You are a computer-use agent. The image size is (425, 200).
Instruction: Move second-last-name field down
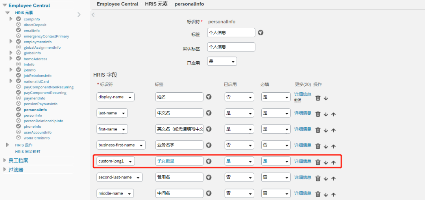coord(326,179)
